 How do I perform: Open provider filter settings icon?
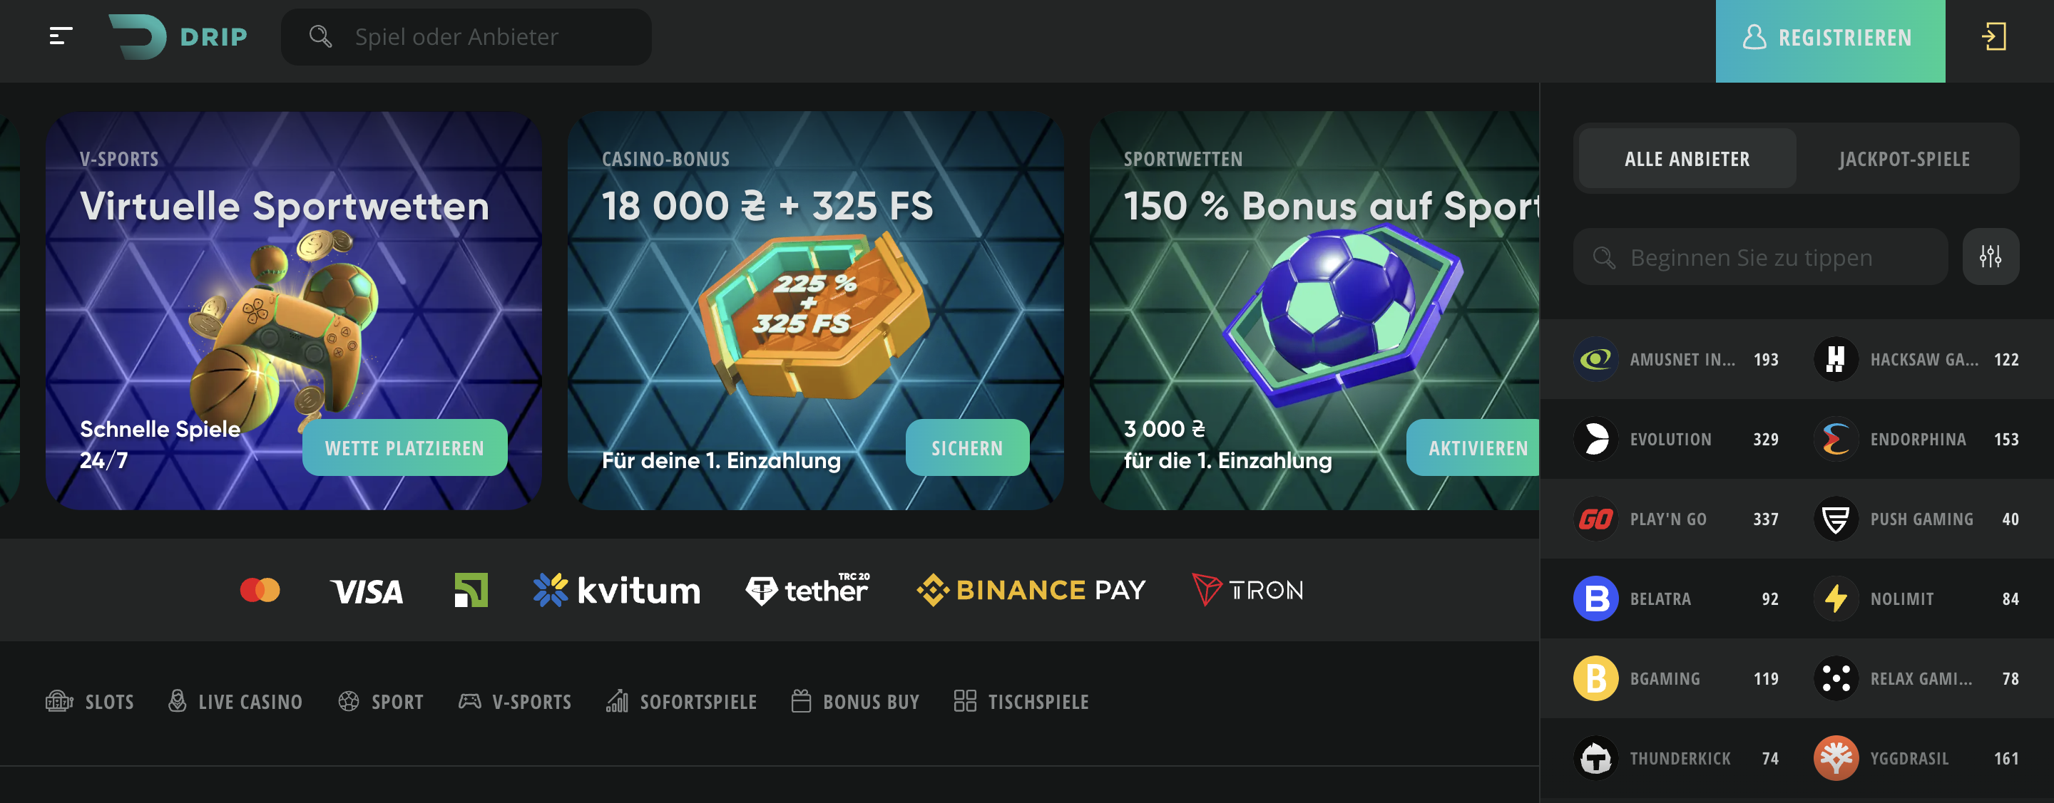point(1991,257)
